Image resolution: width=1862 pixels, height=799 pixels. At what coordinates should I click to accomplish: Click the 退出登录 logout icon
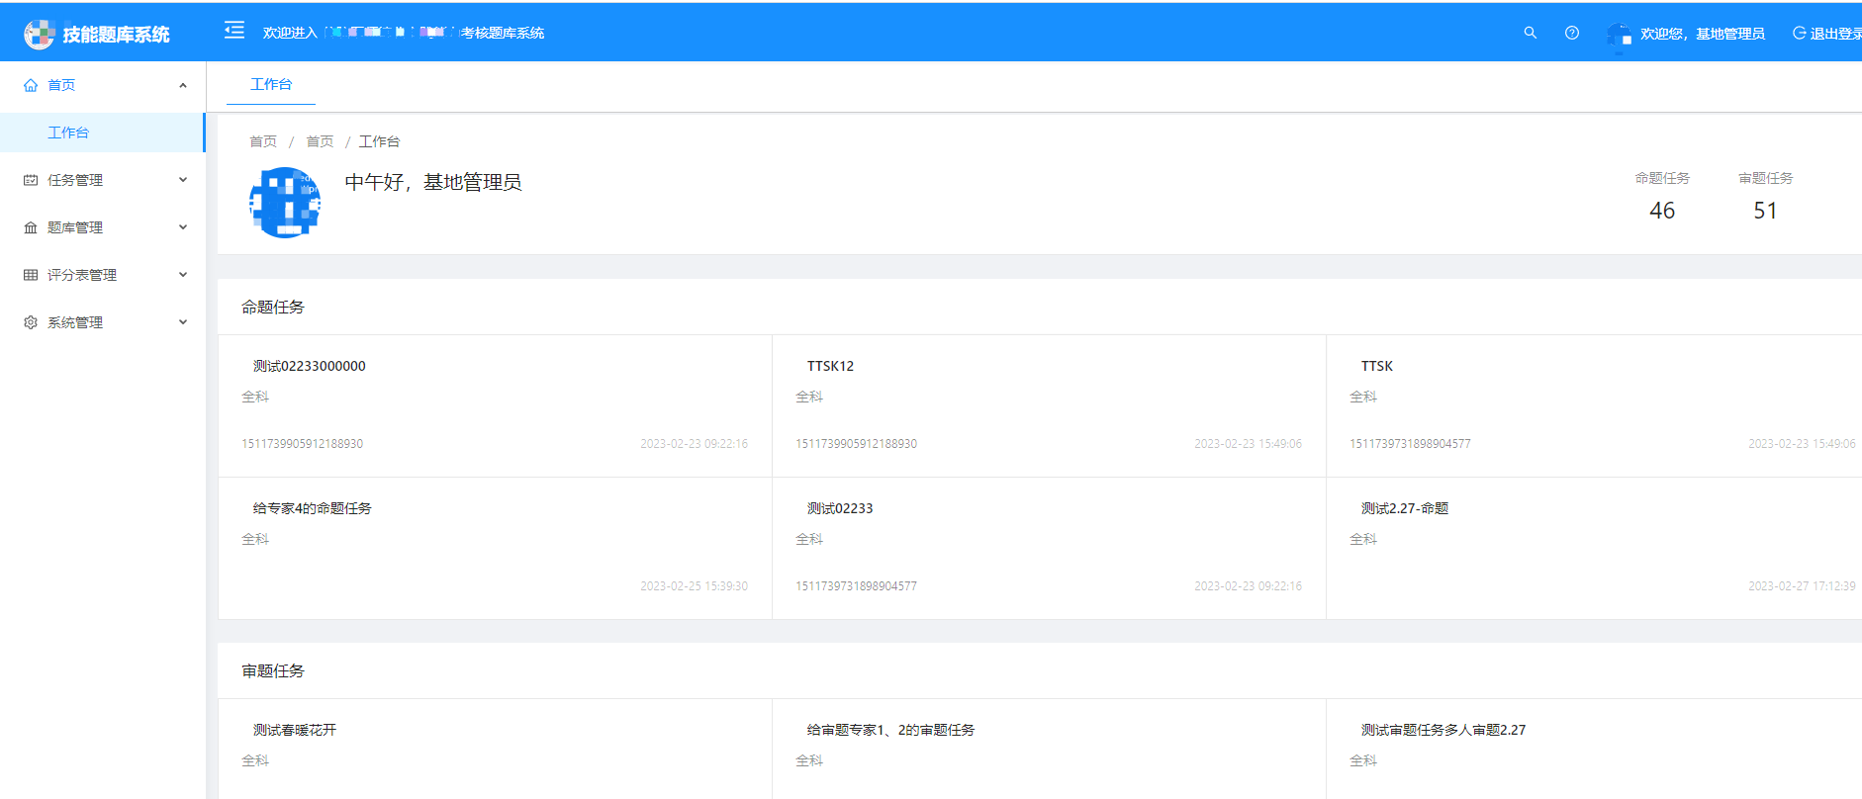point(1800,33)
